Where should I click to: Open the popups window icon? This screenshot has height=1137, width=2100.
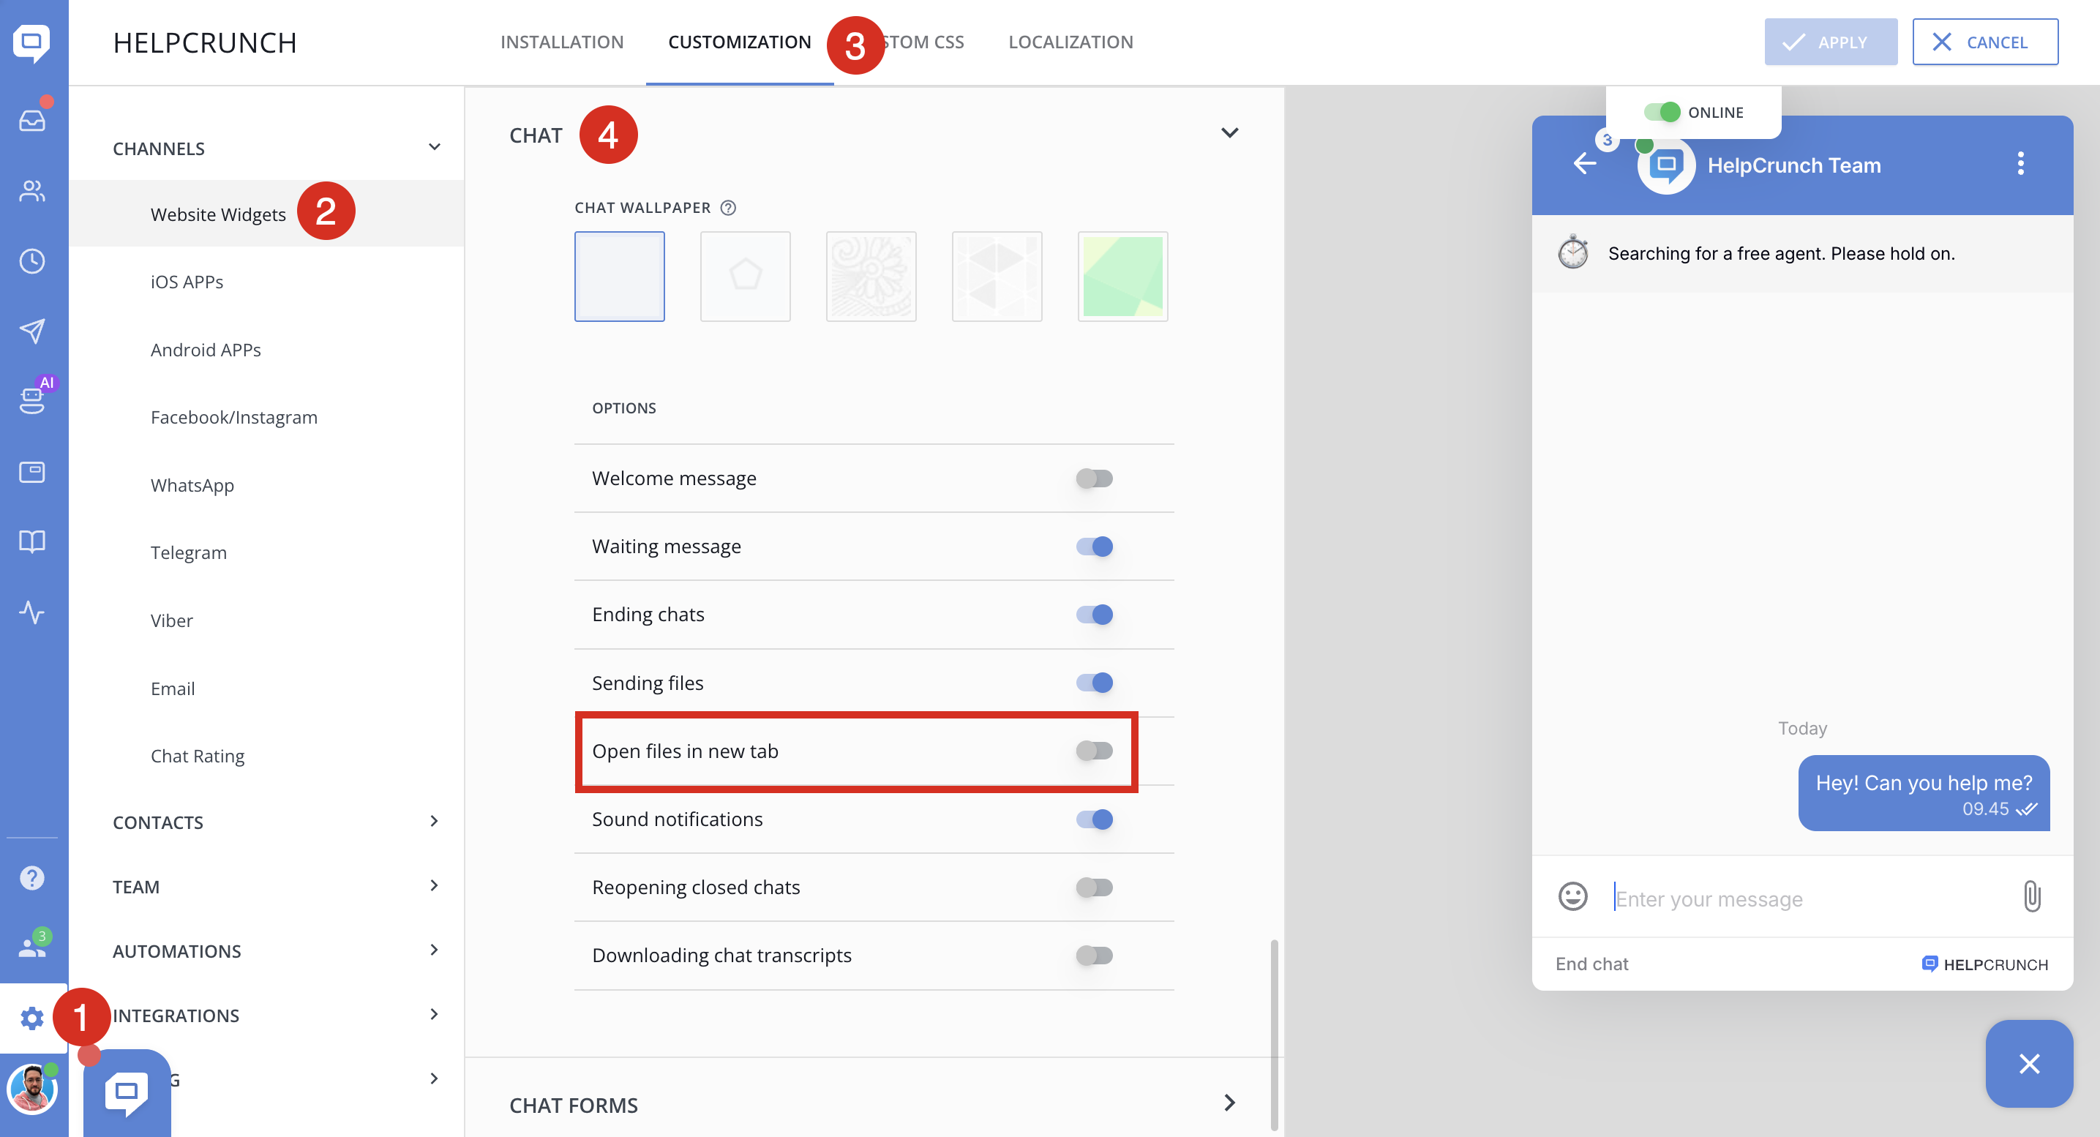point(31,472)
